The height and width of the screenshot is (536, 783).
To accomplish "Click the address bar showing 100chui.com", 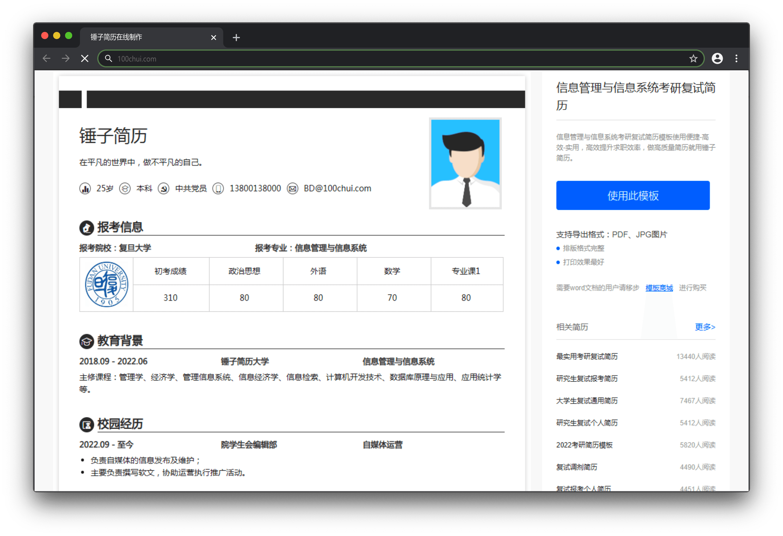I will 401,59.
